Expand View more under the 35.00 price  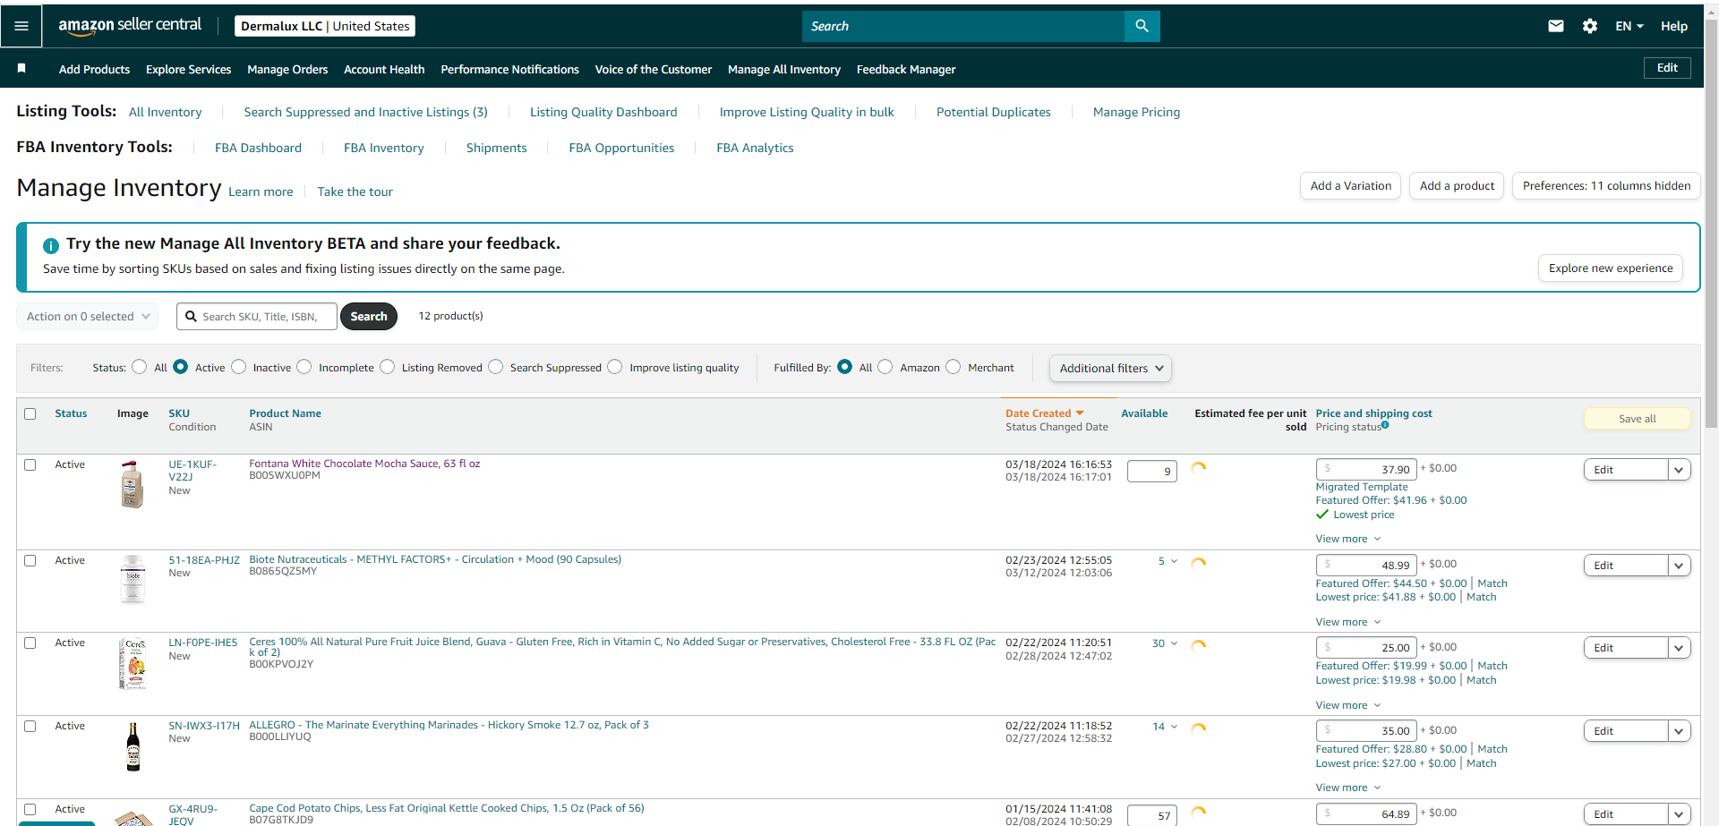[x=1348, y=788]
